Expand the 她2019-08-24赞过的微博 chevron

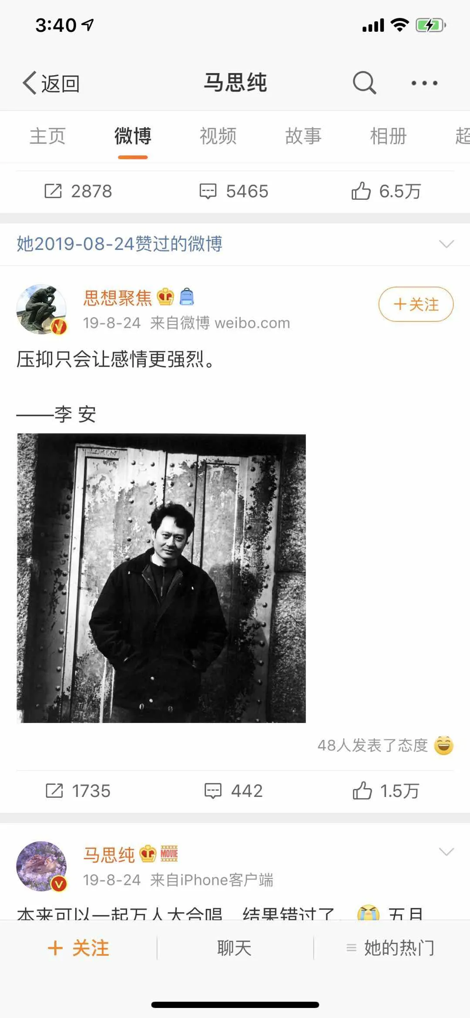(446, 244)
